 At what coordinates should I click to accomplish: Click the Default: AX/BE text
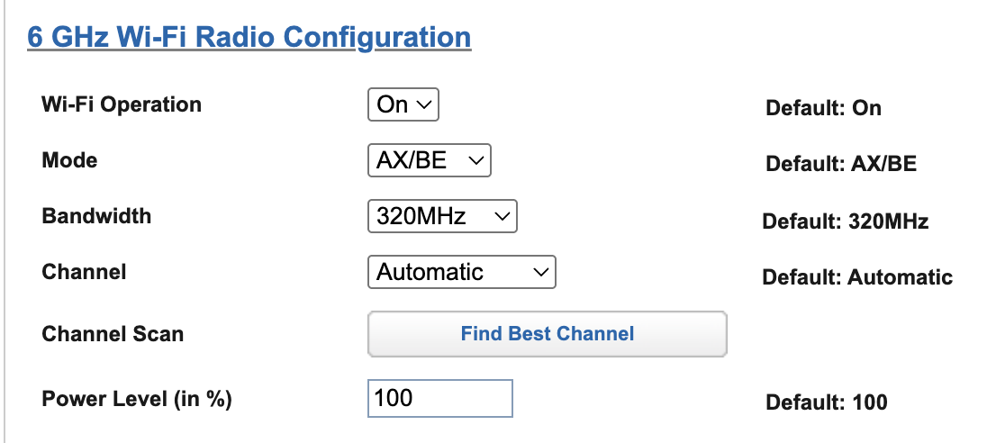[x=842, y=164]
